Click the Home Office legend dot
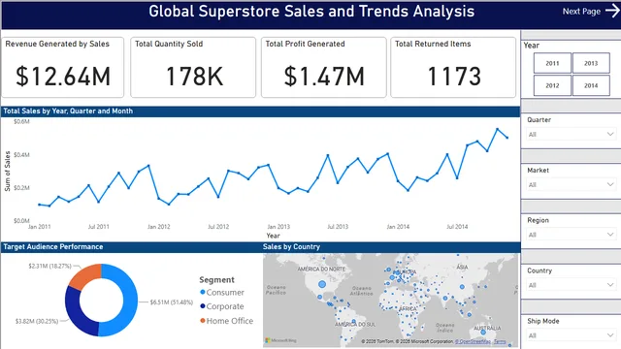 203,321
